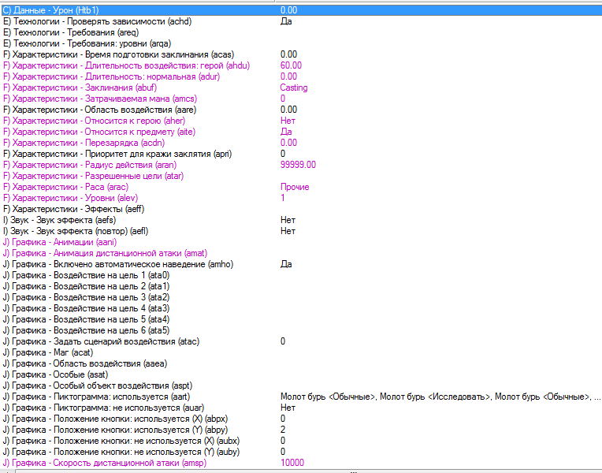
Task: Select 'Требования: уровни (arqa)' row
Action: click(x=301, y=43)
